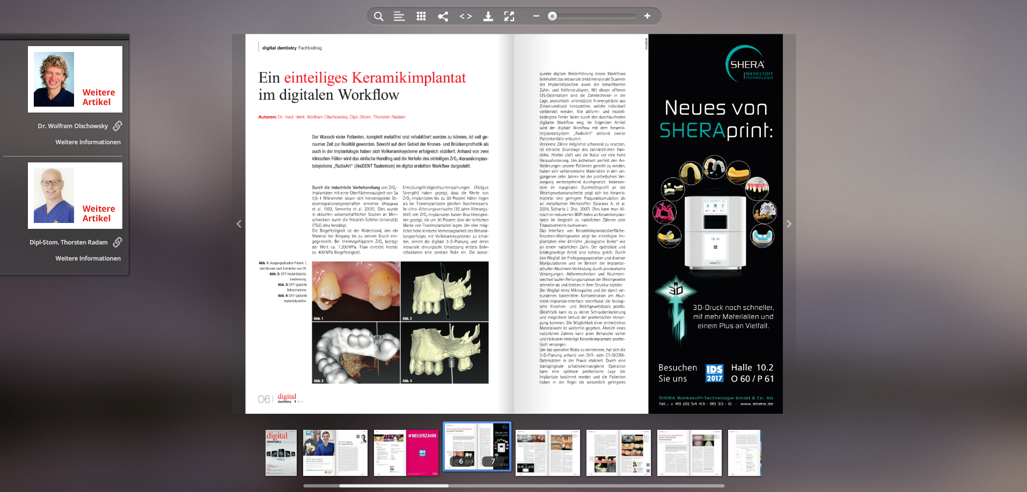Image resolution: width=1027 pixels, height=492 pixels.
Task: Click page number 06 footer
Action: coord(264,399)
